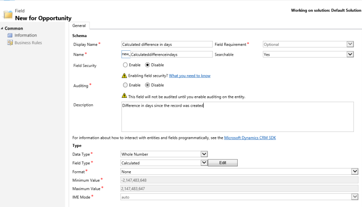Click the Data Type label
Screen dimensions: 362x207
81,154
